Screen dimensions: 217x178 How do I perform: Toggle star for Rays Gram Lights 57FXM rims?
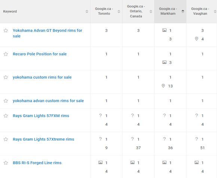[x=6, y=116]
